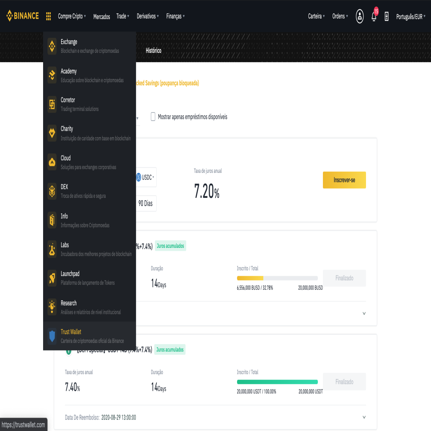Click repayment date 2020-08-29 13:00:00

point(119,417)
